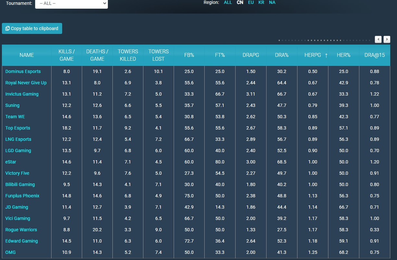Open Royal Never Give Up team page
This screenshot has height=260, width=397.
(x=26, y=83)
